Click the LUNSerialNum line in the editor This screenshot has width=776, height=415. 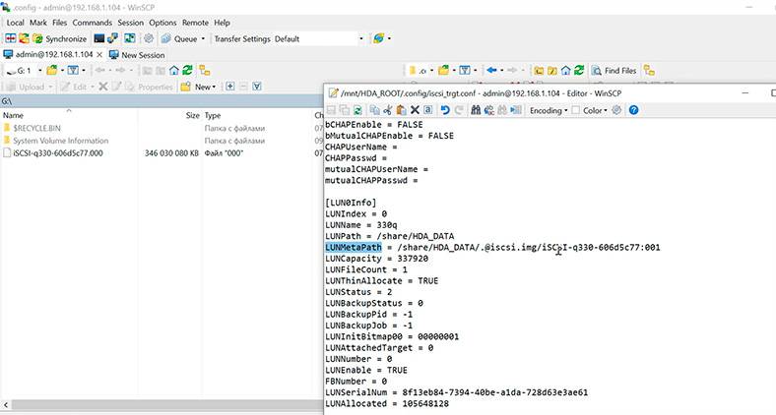pyautogui.click(x=456, y=392)
